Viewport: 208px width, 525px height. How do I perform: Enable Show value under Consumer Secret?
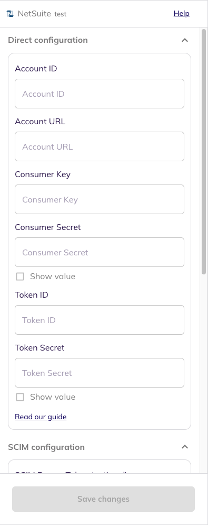coord(21,277)
